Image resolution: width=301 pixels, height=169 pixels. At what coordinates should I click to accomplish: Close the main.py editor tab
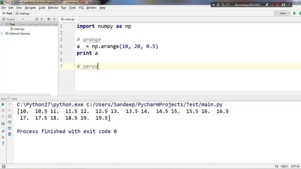coord(77,19)
